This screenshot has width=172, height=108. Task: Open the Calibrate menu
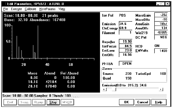pos(30,9)
